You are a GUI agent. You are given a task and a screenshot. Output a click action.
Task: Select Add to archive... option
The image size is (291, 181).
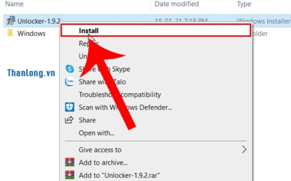103,163
